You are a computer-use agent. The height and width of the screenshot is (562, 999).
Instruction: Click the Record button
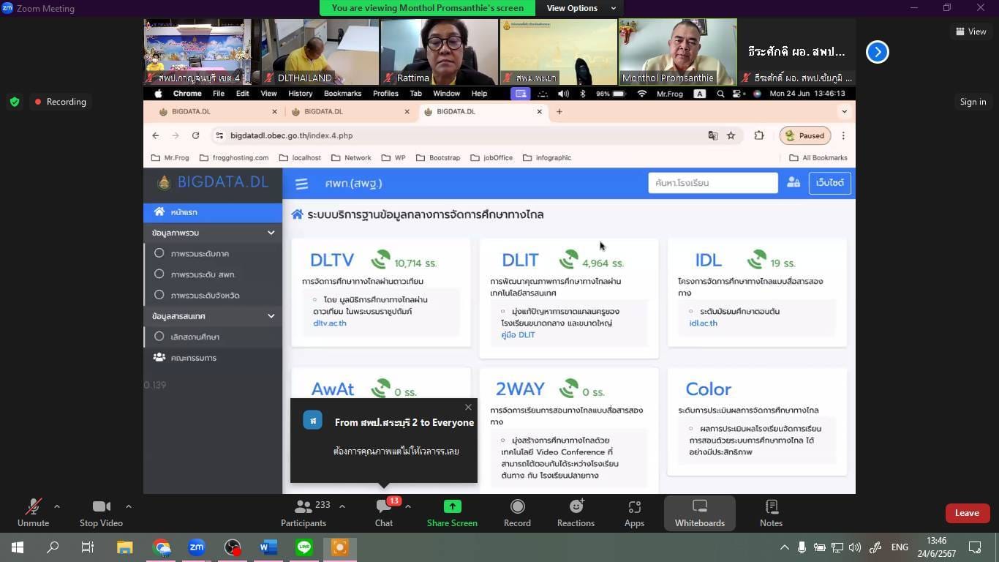(x=517, y=513)
